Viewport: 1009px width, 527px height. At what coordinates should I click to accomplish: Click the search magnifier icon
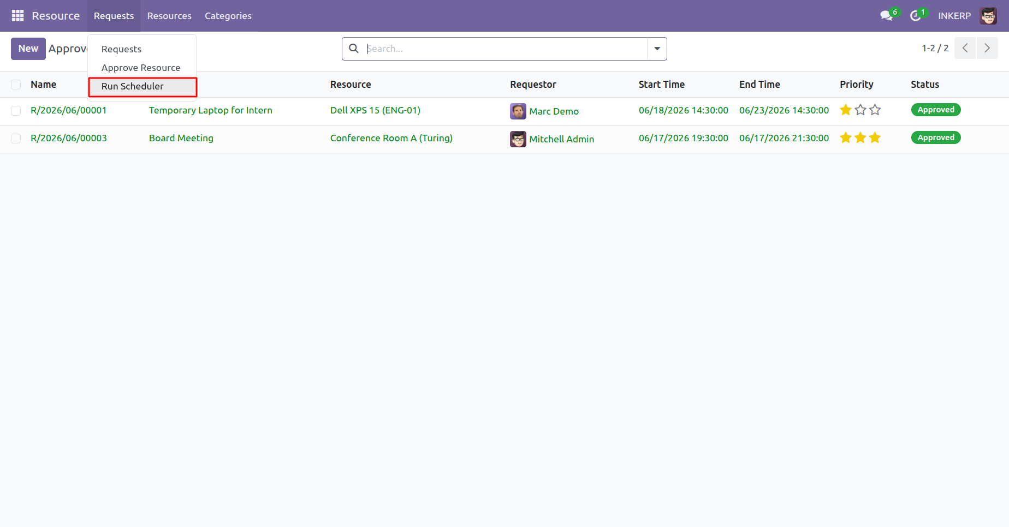354,49
